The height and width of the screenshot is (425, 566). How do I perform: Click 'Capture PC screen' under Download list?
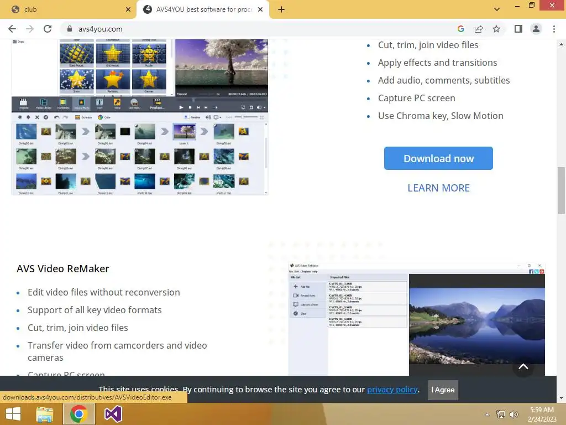click(417, 98)
